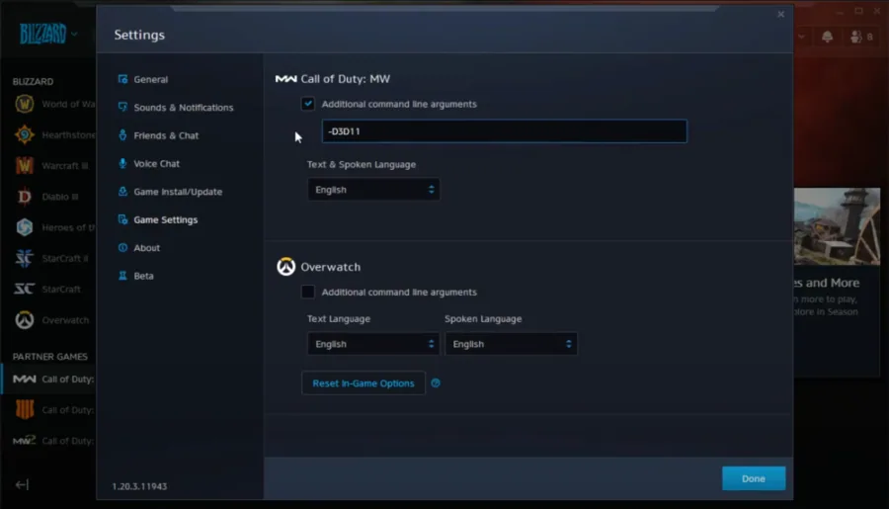Open the notifications bell icon
889x509 pixels.
pos(827,37)
